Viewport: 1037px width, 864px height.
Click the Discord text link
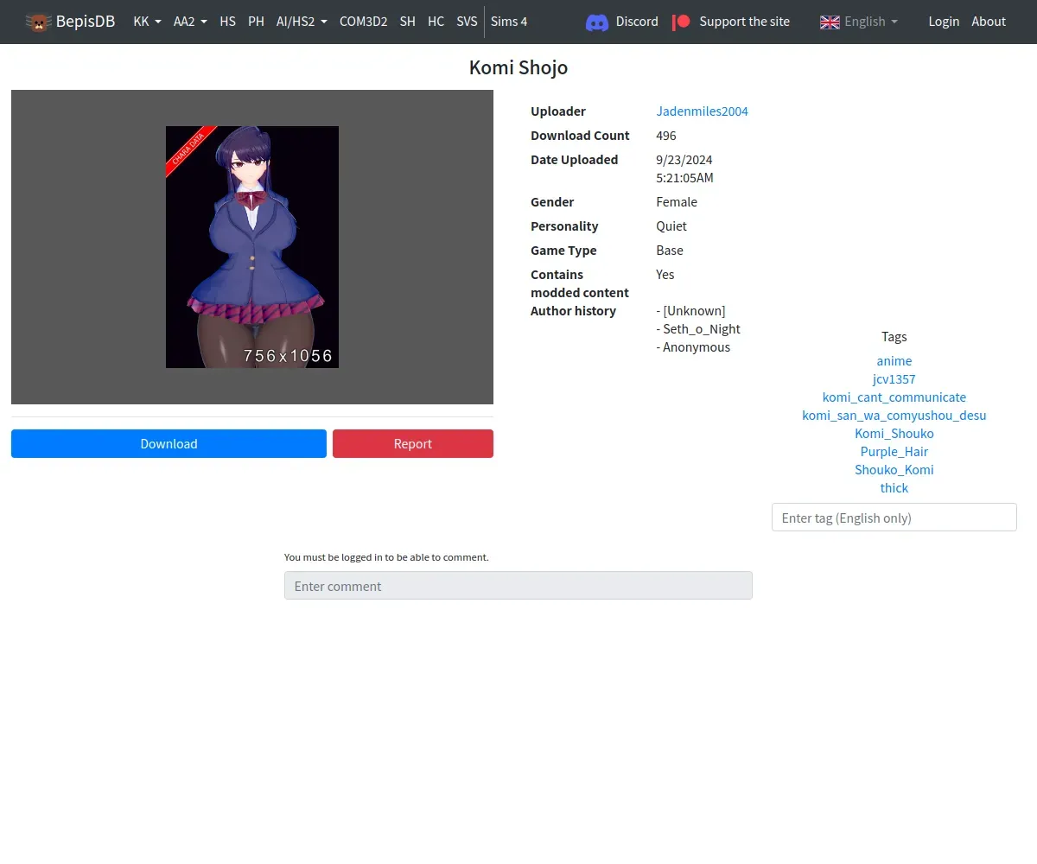[637, 22]
